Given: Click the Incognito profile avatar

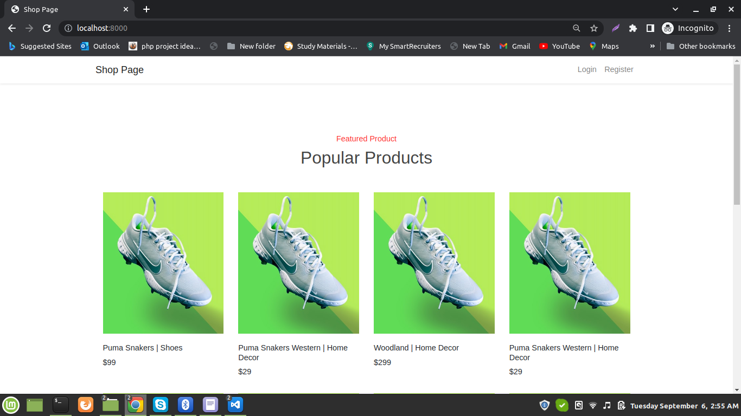Looking at the screenshot, I should click(667, 28).
